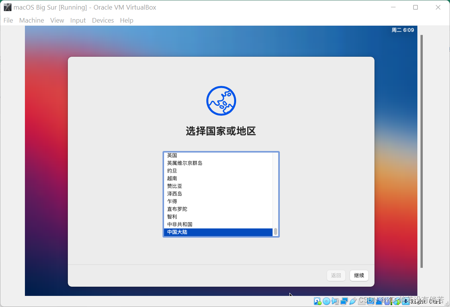Click the 返回 back button
This screenshot has width=450, height=307.
[x=336, y=276]
